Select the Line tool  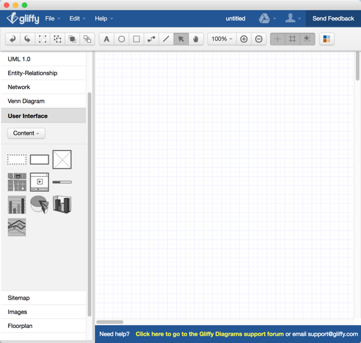pos(166,39)
